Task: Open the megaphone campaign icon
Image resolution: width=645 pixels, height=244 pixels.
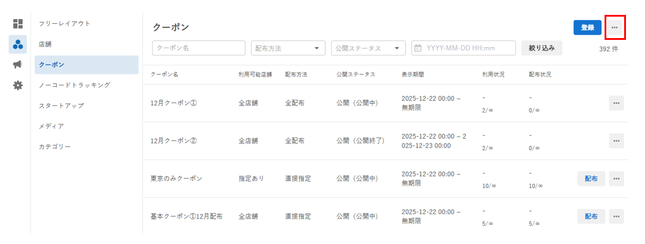Action: coord(18,65)
